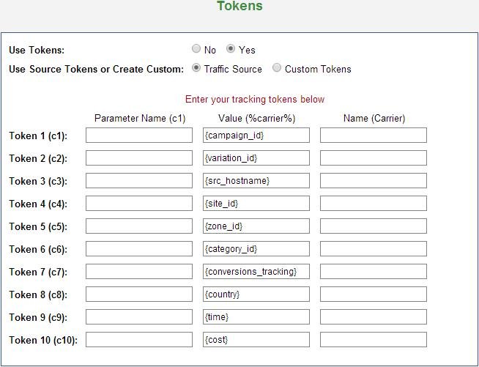Click Token 8 Parameter Name field
The width and height of the screenshot is (479, 367).
pos(139,294)
